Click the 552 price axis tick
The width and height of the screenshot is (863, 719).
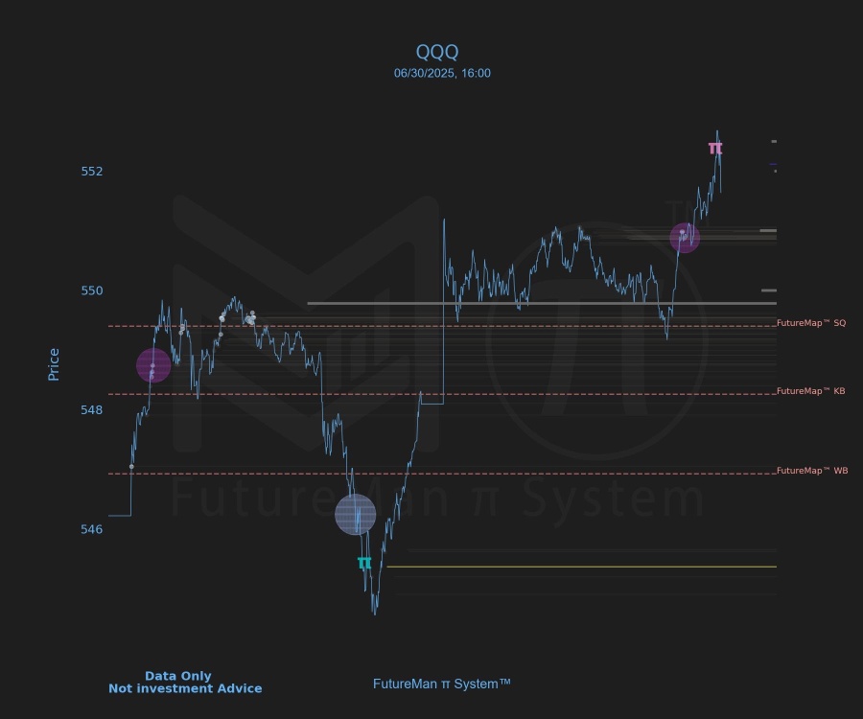pyautogui.click(x=91, y=172)
